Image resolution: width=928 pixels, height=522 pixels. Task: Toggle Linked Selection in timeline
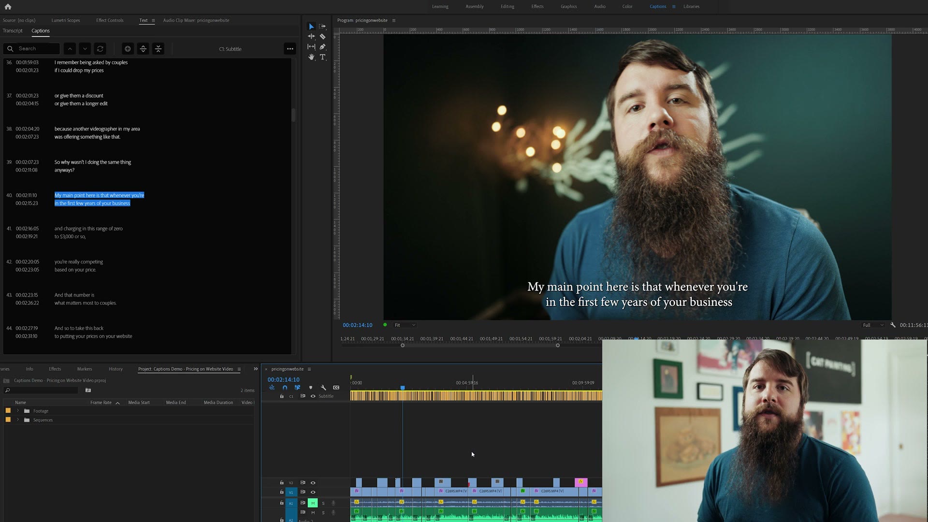tap(298, 388)
